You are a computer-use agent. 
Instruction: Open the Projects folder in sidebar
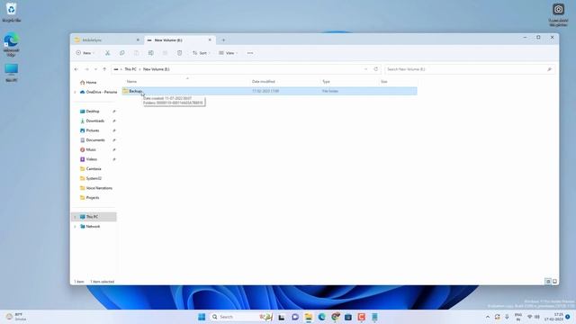(92, 198)
